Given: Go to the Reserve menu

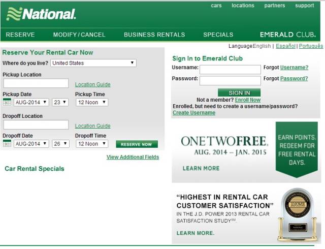Looking at the screenshot, I should pos(20,35).
